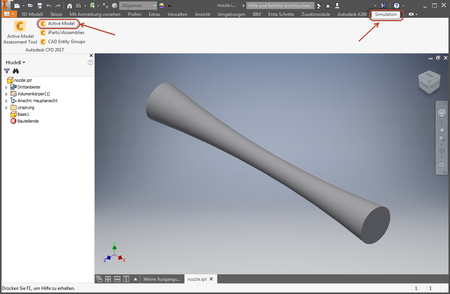
Task: Expand the Drittanbieter node
Action: tap(6, 87)
